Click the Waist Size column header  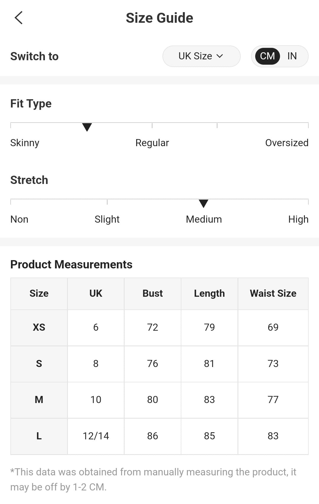pos(273,293)
